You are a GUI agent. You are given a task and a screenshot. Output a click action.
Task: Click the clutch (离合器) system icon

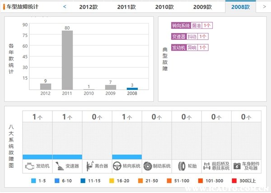tap(89, 166)
